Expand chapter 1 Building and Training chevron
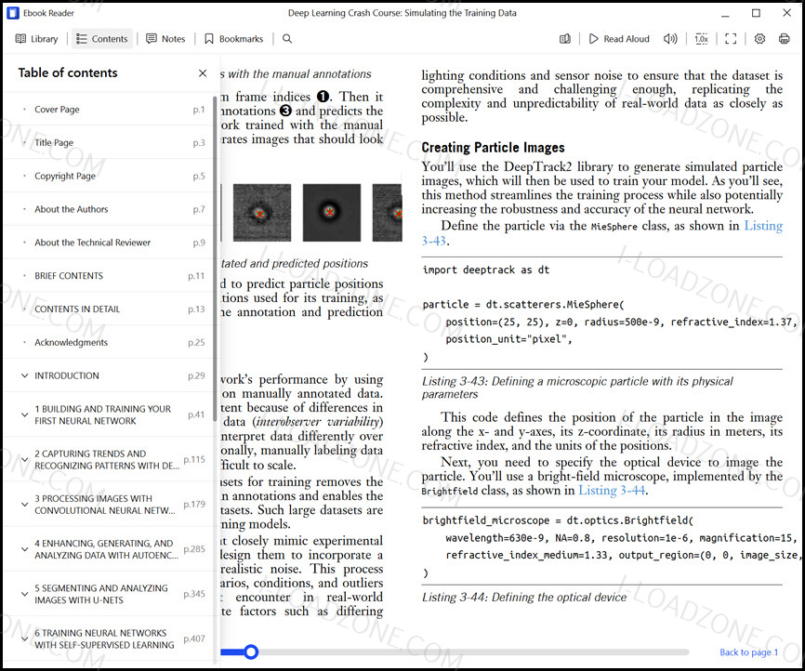The height and width of the screenshot is (671, 805). pos(24,414)
